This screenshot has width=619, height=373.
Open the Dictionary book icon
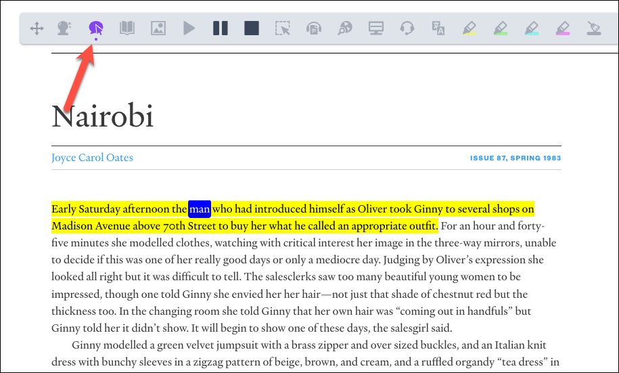coord(127,28)
